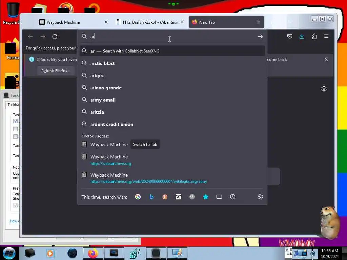Choose the 'arby's' suggestion
347x260 pixels.
click(x=172, y=75)
